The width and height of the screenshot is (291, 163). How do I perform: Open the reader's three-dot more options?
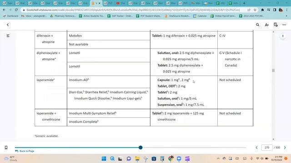click(x=284, y=25)
